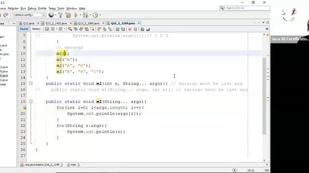Click the Profile Project icon
The image size is (309, 173).
pyautogui.click(x=95, y=15)
